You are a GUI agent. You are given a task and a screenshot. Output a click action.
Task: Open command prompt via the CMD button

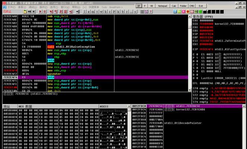[x=192, y=6]
